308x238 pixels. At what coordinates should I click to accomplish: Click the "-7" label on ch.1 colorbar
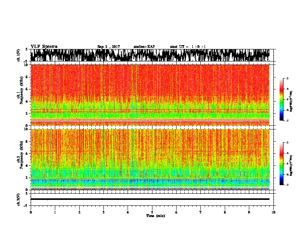click(x=287, y=121)
